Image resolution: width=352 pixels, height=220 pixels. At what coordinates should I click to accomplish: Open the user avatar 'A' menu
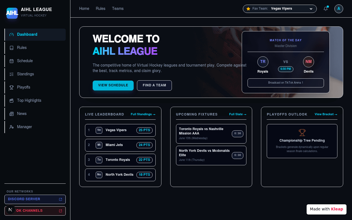pos(339,9)
